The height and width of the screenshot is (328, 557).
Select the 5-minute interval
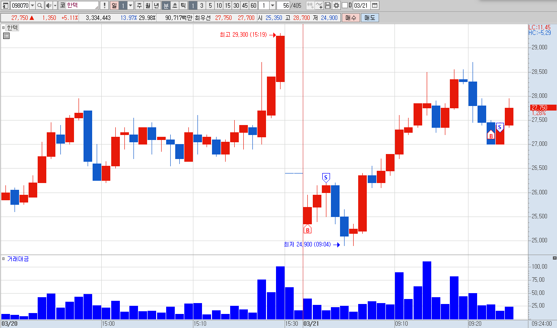point(210,5)
